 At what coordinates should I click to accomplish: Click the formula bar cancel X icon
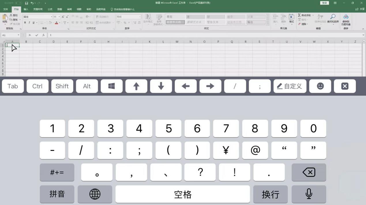click(30, 35)
